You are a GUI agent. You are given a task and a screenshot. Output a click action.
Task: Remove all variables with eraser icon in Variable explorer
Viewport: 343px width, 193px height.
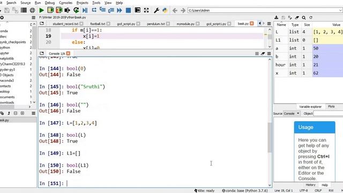click(297, 18)
